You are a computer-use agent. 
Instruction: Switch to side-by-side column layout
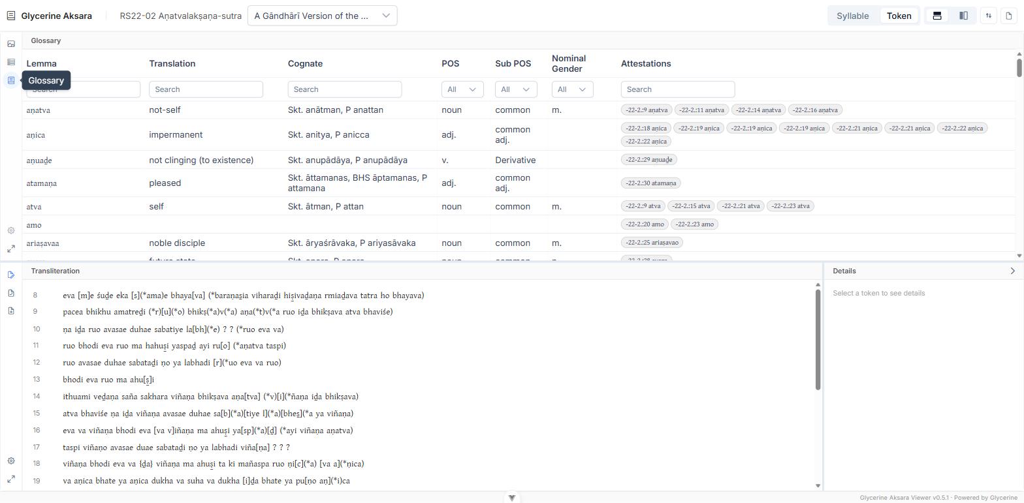(963, 16)
